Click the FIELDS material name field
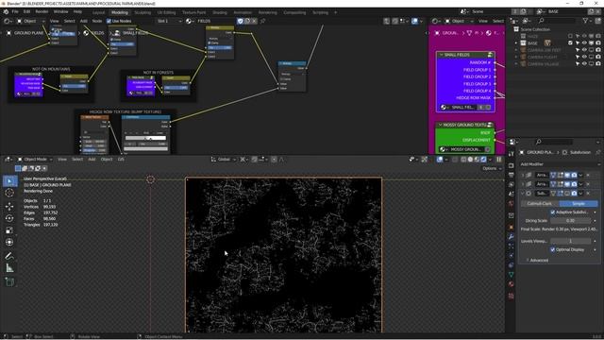604x340 pixels. 216,21
